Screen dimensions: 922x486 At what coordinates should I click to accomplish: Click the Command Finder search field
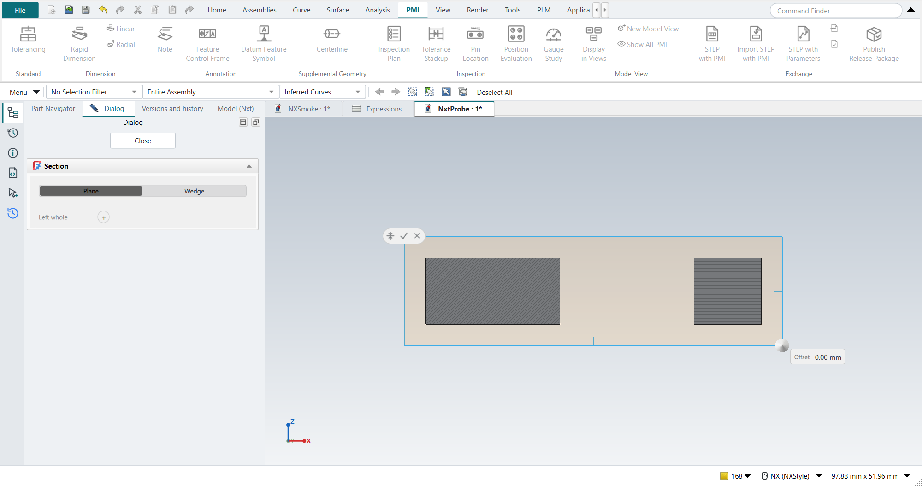(836, 11)
